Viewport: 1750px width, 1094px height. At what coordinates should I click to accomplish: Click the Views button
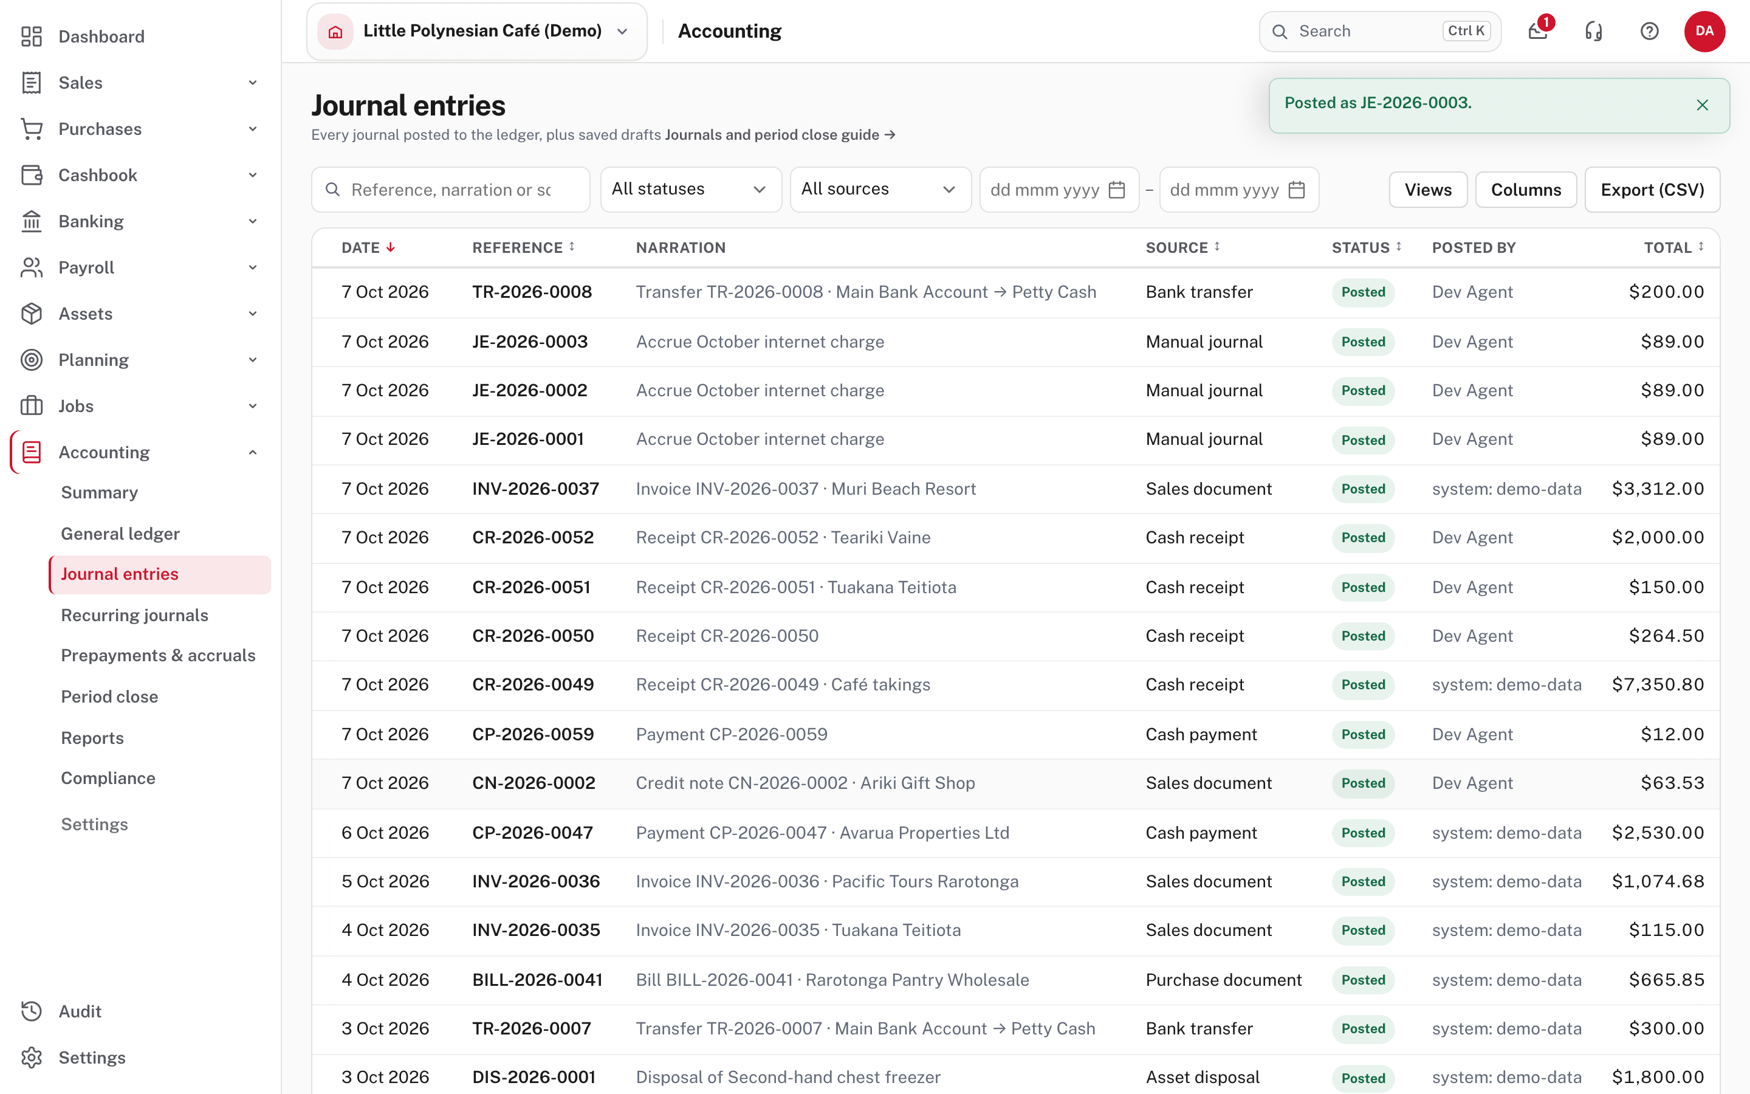(1427, 190)
